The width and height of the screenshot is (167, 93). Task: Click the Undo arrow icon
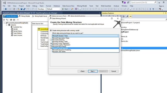(28, 9)
